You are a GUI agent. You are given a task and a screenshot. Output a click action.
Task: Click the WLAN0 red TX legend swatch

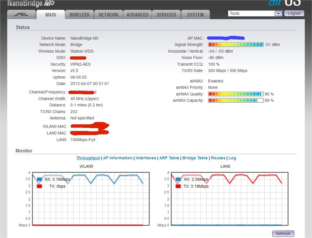[x=40, y=186]
